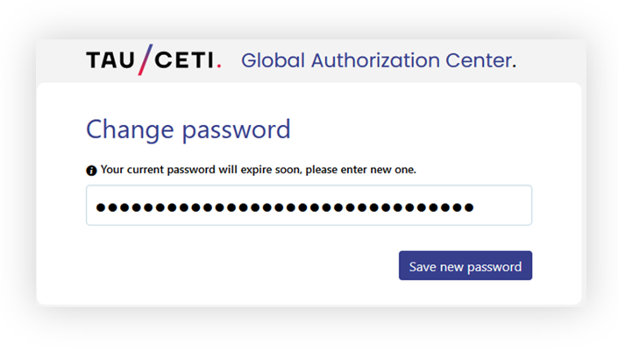Click the word Center in the header

tap(481, 60)
